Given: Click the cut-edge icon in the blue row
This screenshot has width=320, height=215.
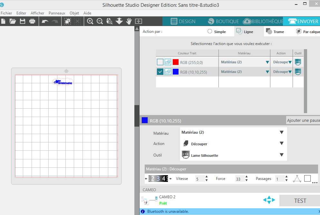Looking at the screenshot, I should (168, 72).
